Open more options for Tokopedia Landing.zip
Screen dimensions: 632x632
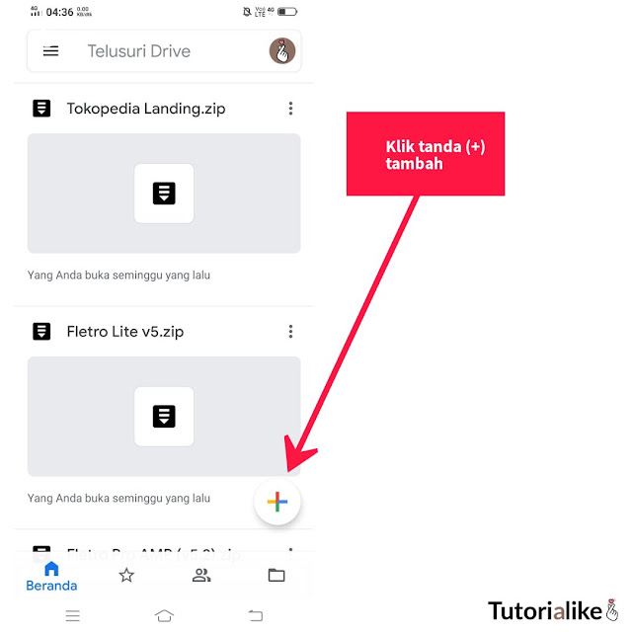click(x=290, y=109)
